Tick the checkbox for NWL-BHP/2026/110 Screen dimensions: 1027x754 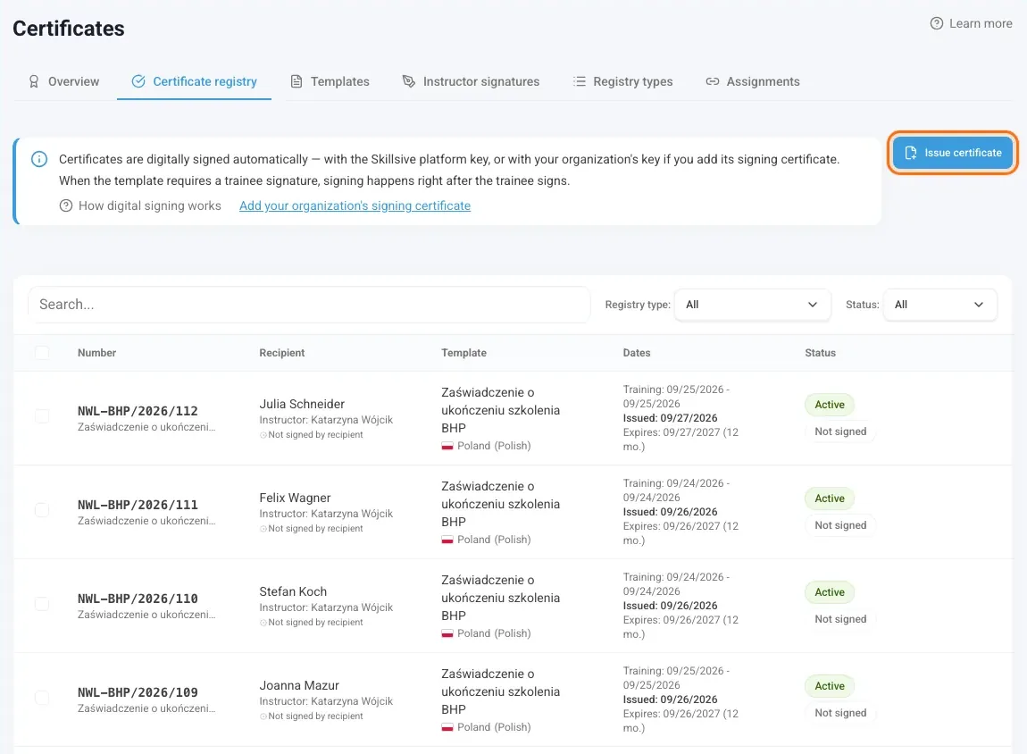pyautogui.click(x=42, y=603)
